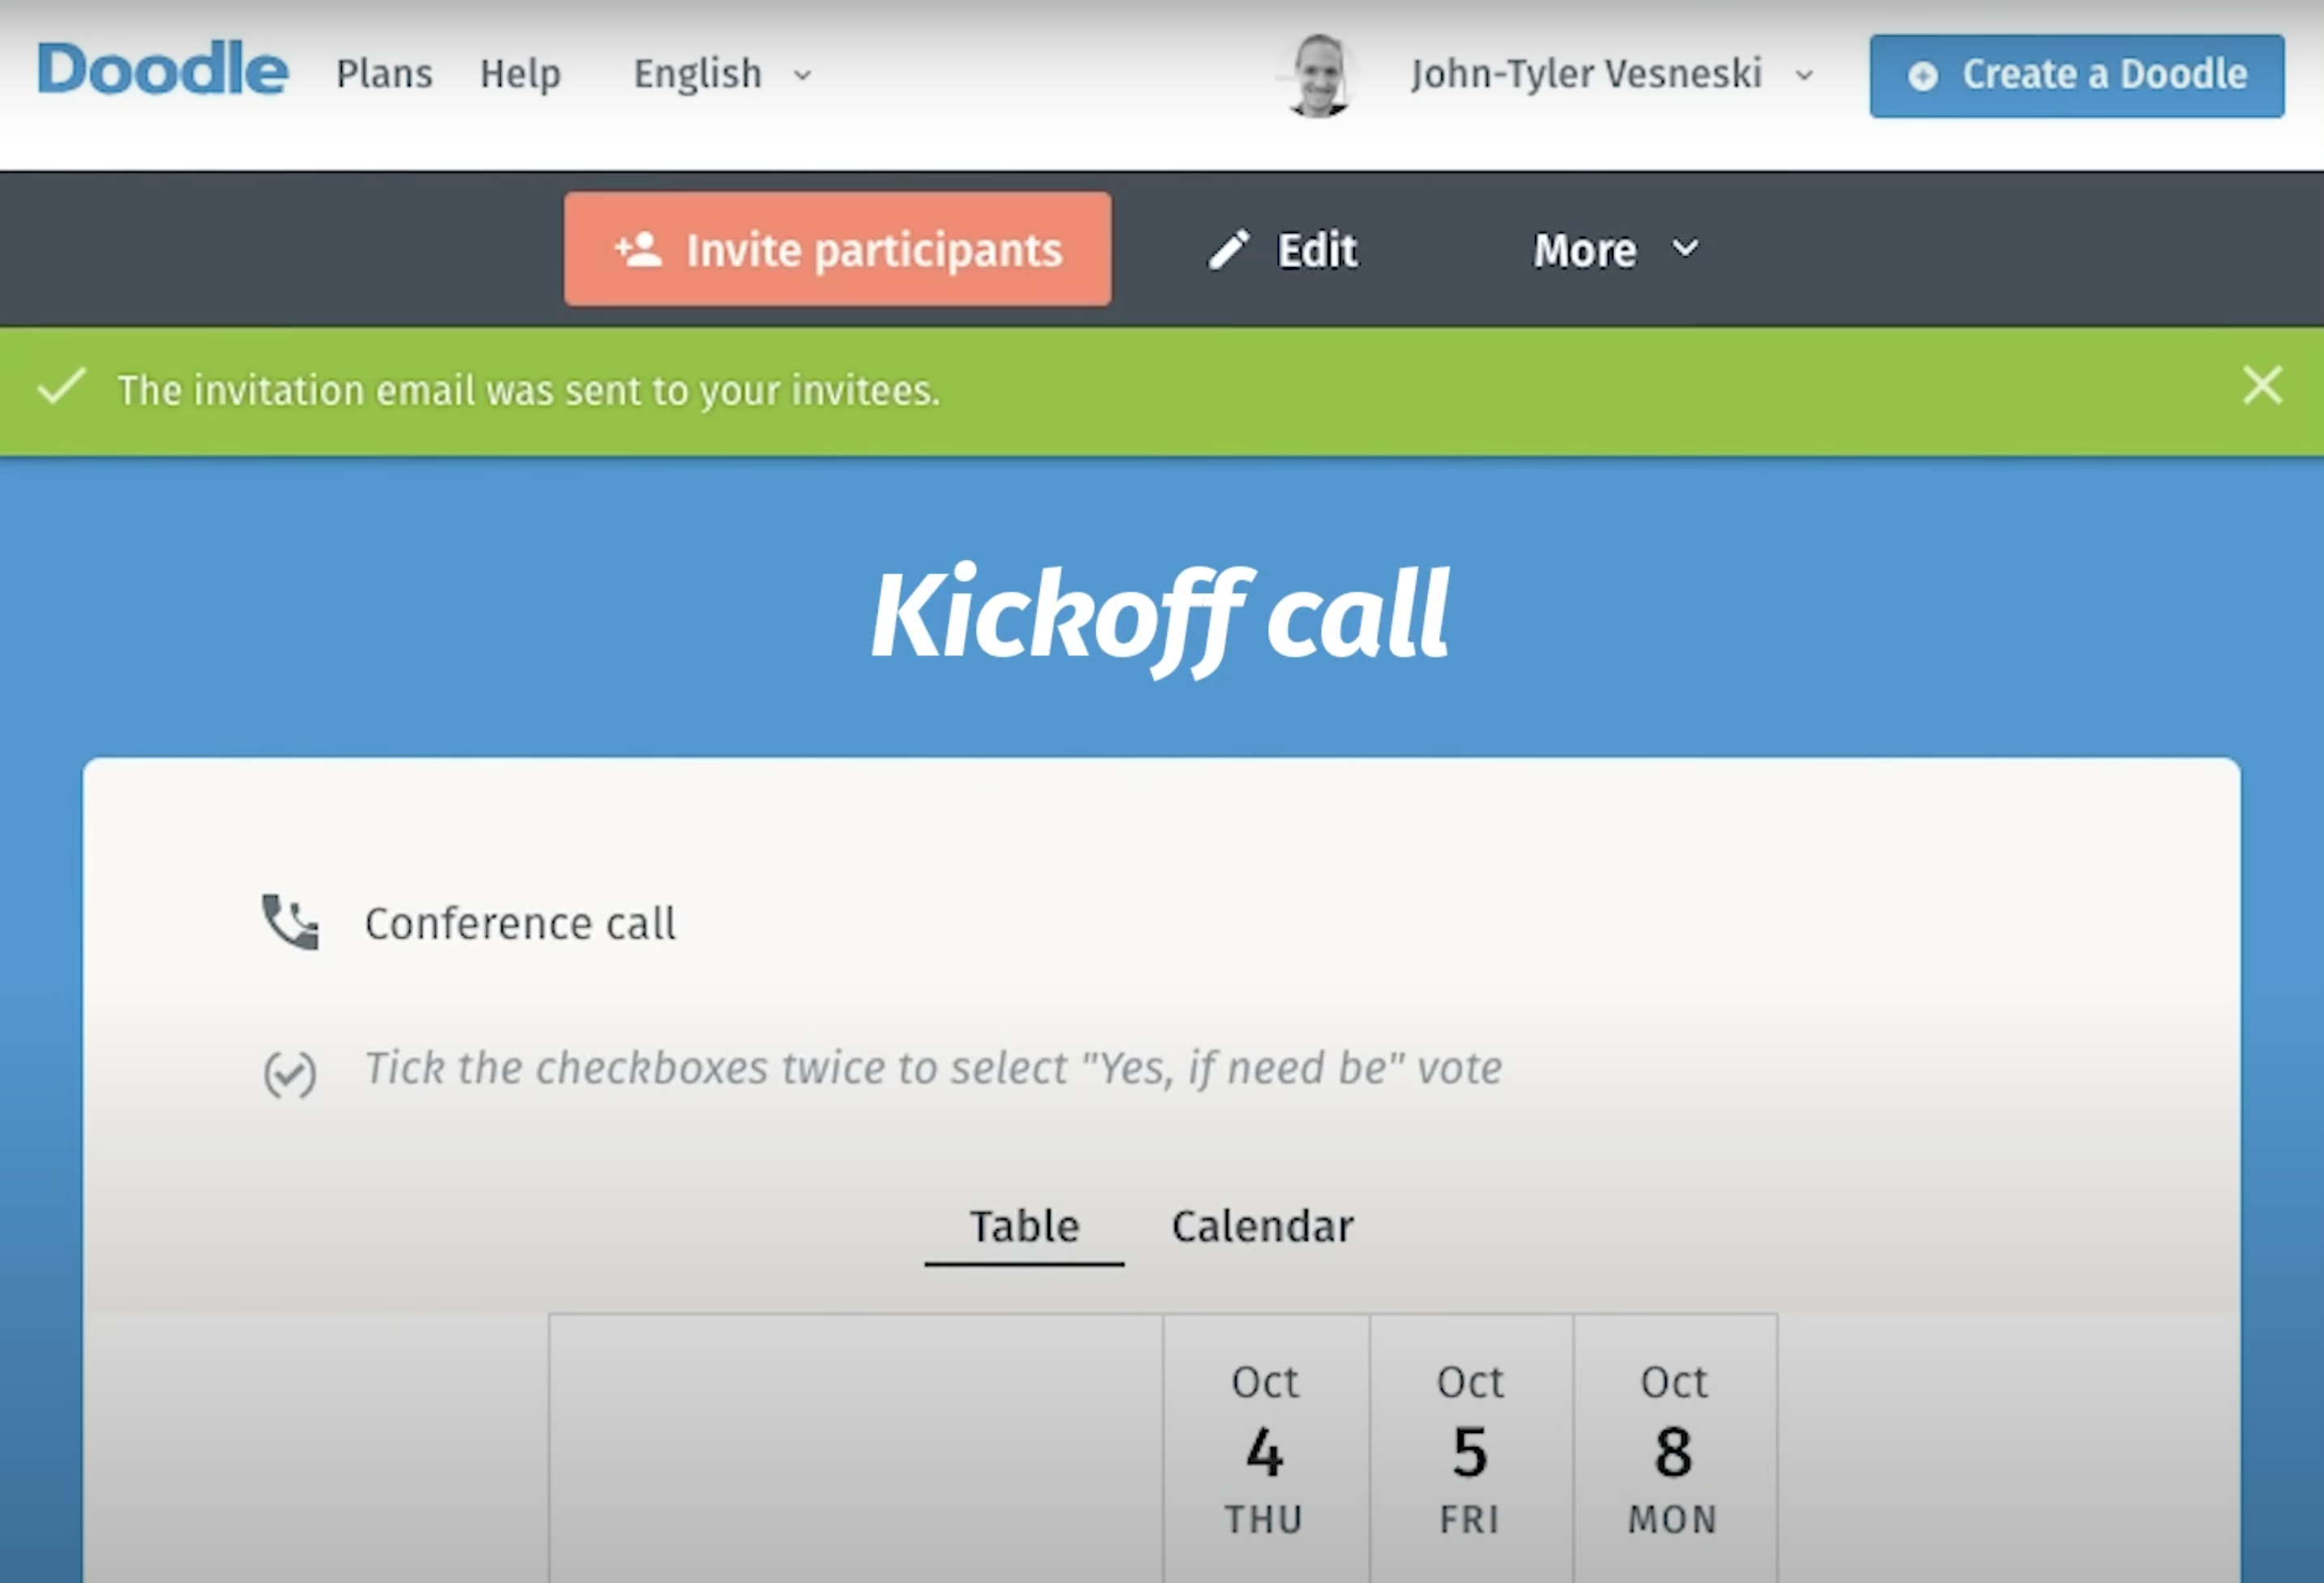This screenshot has height=1583, width=2324.
Task: Switch to the Calendar view tab
Action: [x=1262, y=1226]
